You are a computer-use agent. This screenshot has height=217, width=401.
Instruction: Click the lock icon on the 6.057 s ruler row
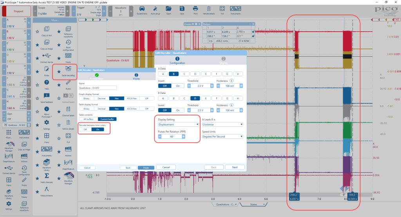(x=253, y=32)
